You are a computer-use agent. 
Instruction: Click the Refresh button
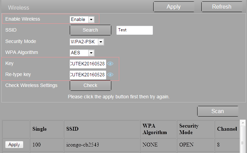click(x=222, y=7)
